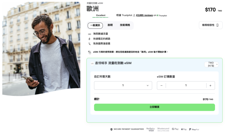
Task: Click the Apple Pay logo
Action: (x=184, y=129)
